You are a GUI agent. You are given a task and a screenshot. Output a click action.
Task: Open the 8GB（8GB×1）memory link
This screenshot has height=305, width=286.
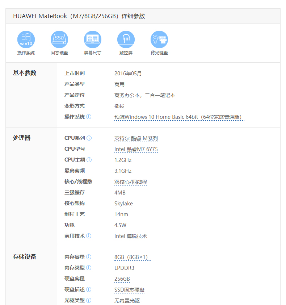(132, 257)
